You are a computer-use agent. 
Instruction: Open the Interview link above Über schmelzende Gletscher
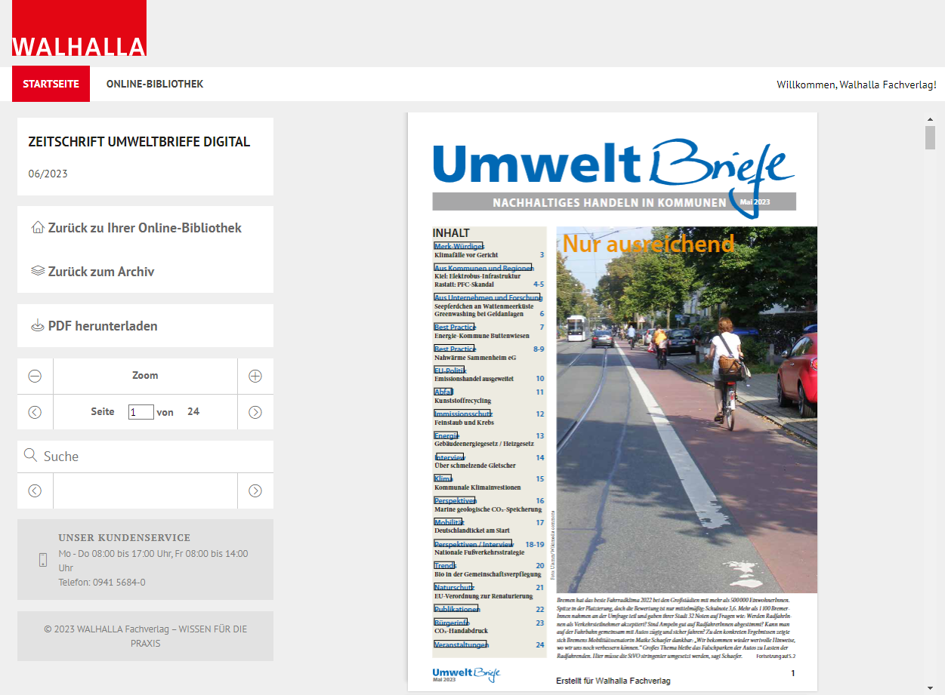(x=449, y=457)
